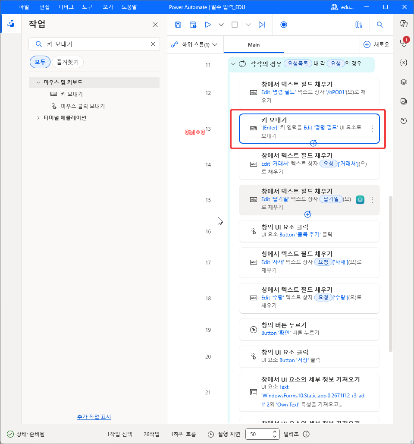Click the Button '품목 추가' link
This screenshot has width=414, height=444.
[x=300, y=234]
